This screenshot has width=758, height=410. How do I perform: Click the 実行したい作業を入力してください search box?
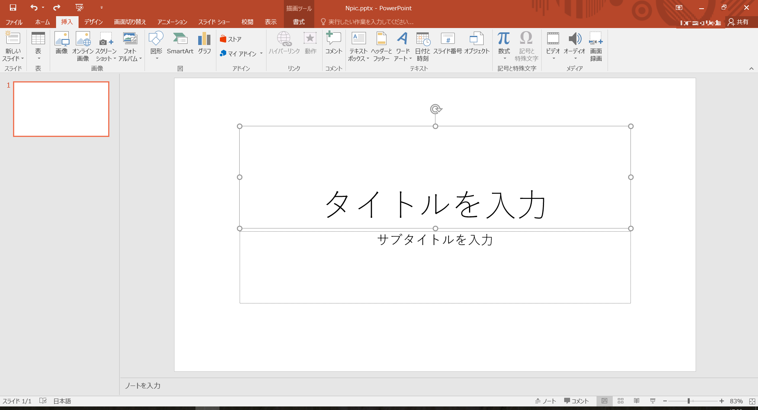[x=367, y=22]
